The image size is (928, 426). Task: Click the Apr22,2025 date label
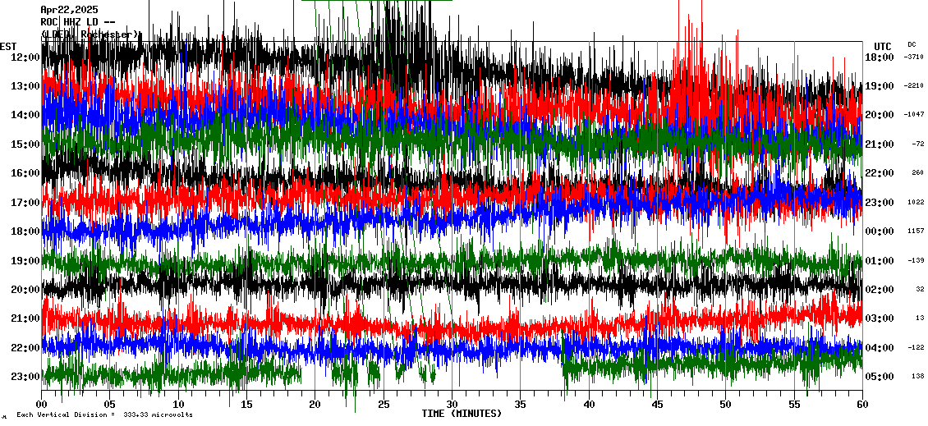click(x=68, y=10)
